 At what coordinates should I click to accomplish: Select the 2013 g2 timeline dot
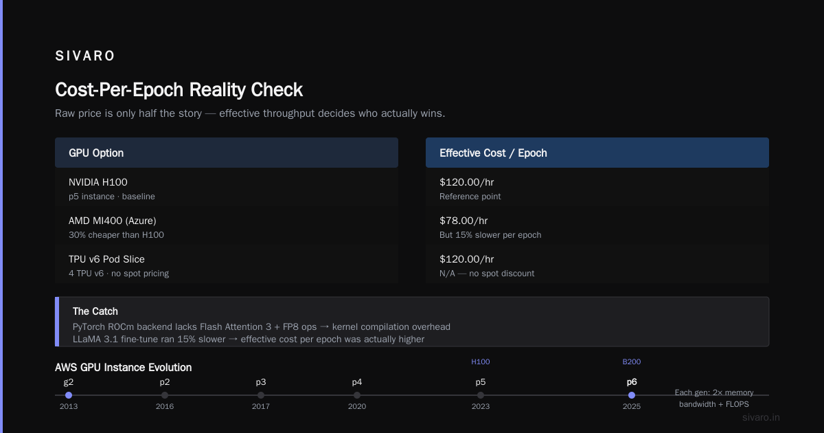click(x=69, y=395)
